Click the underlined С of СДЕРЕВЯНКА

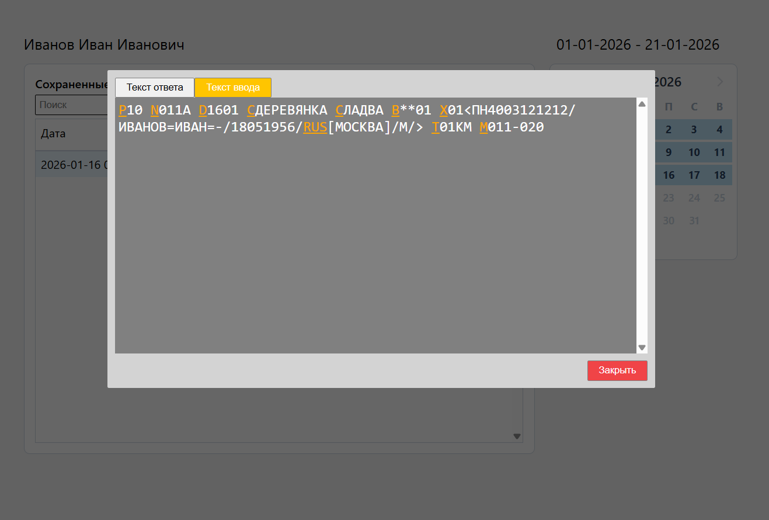coord(251,110)
